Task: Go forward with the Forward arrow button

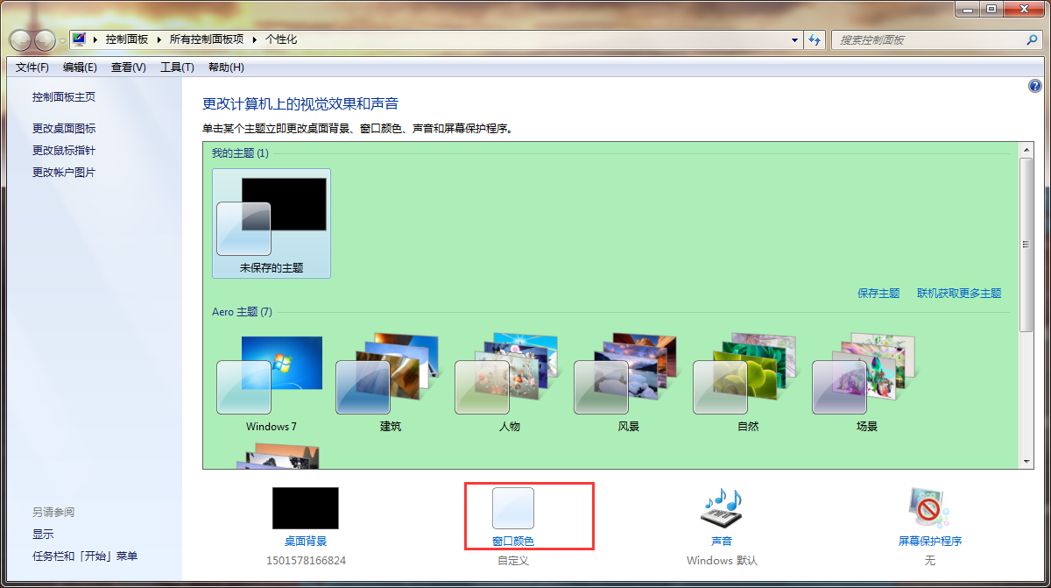Action: [45, 40]
